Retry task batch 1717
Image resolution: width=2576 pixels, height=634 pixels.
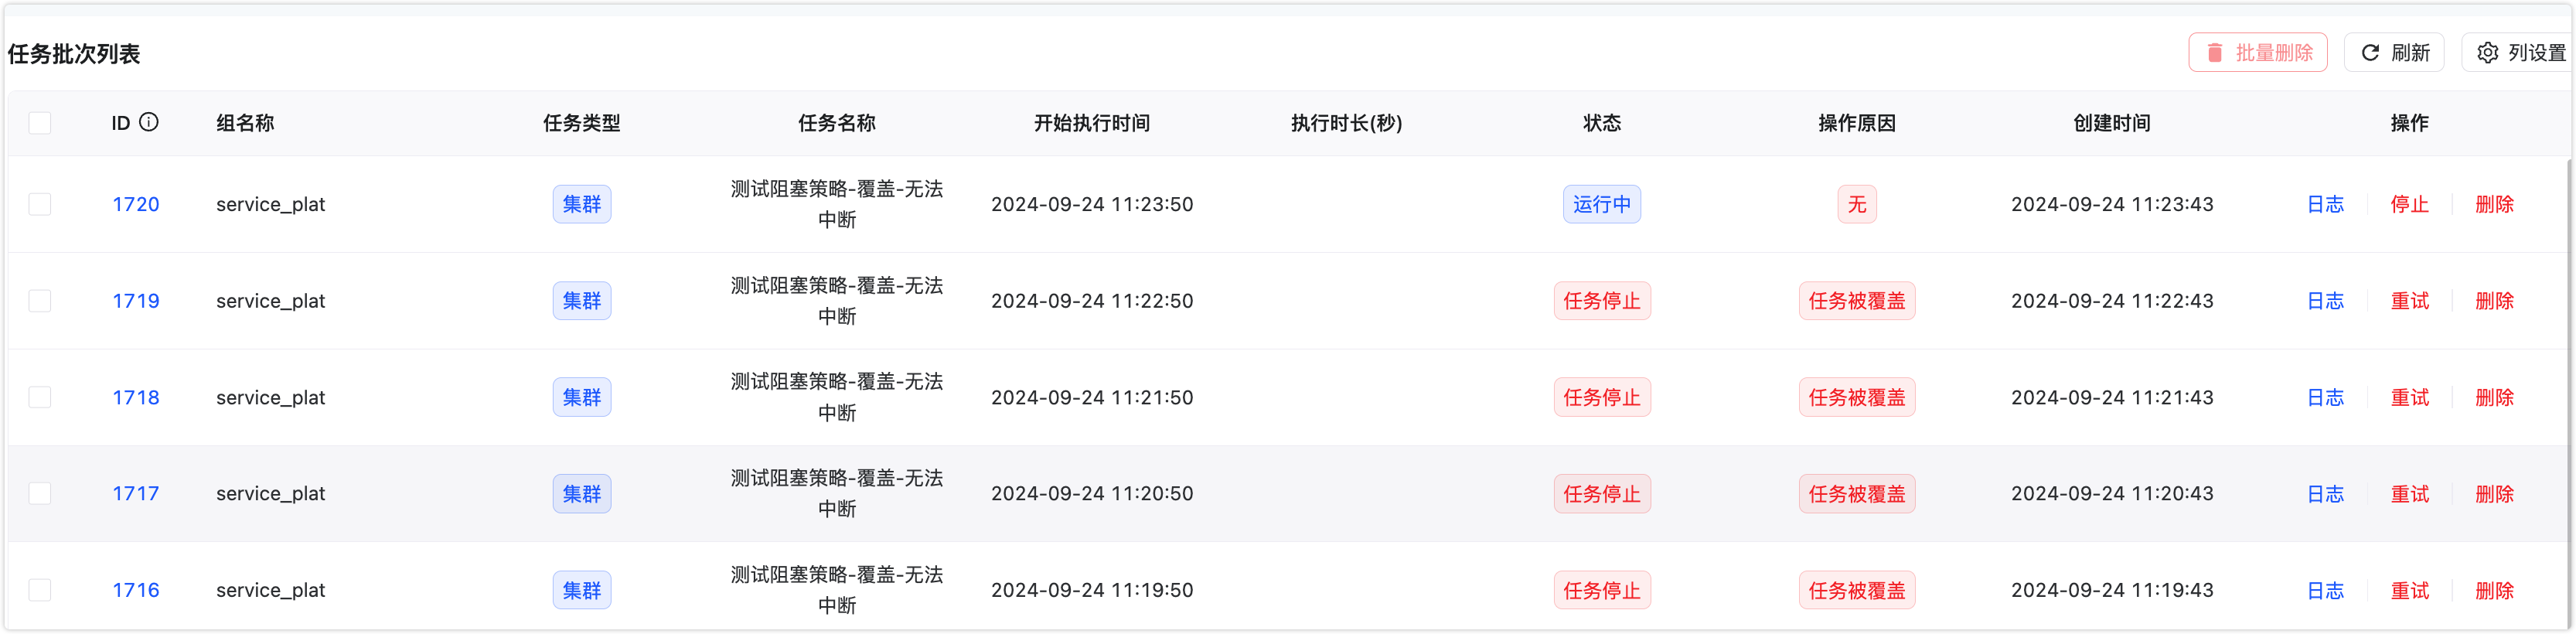click(x=2409, y=493)
